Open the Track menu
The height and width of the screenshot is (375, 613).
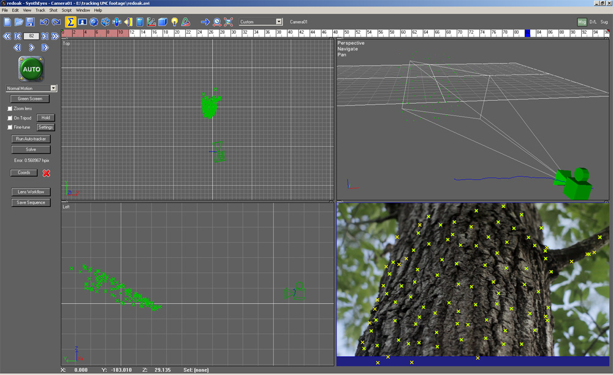pyautogui.click(x=40, y=10)
